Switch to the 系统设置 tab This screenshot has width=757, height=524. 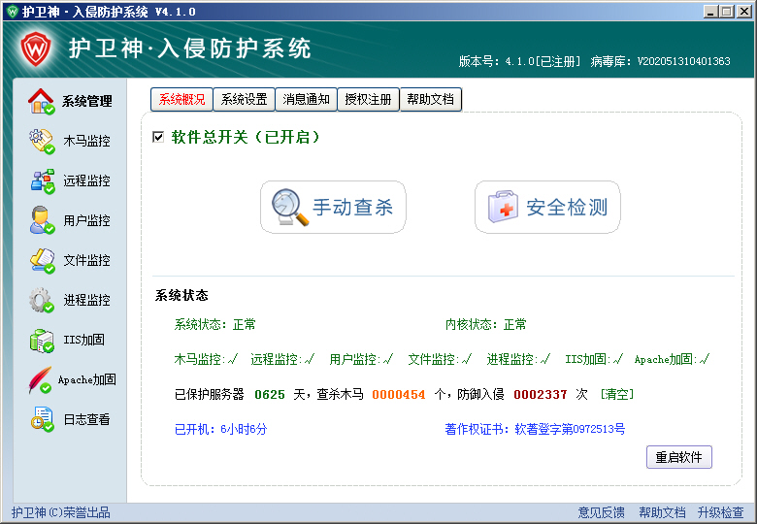[x=244, y=99]
